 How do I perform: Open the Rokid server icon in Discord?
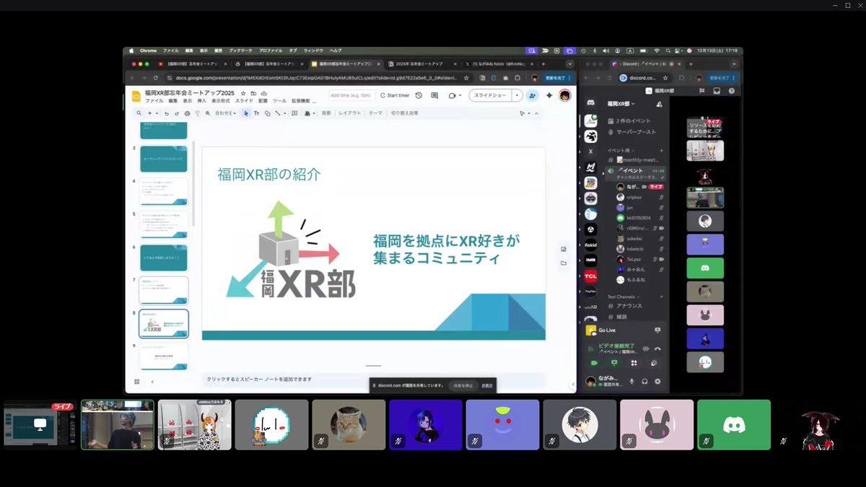[591, 245]
